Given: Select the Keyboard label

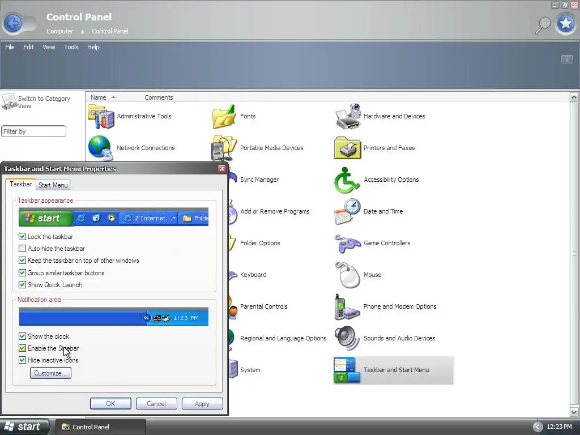Looking at the screenshot, I should [253, 275].
